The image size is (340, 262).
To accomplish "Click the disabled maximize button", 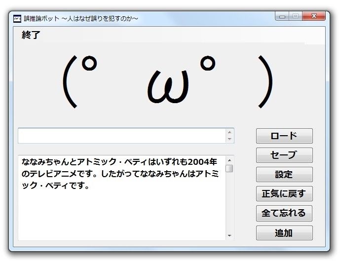I will tap(296, 17).
